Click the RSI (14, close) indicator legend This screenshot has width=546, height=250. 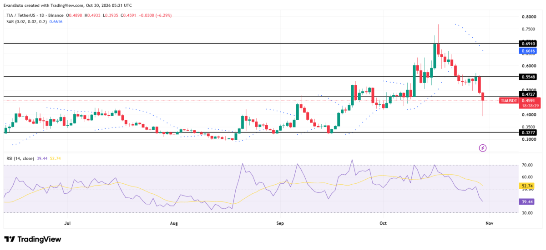tap(20, 158)
